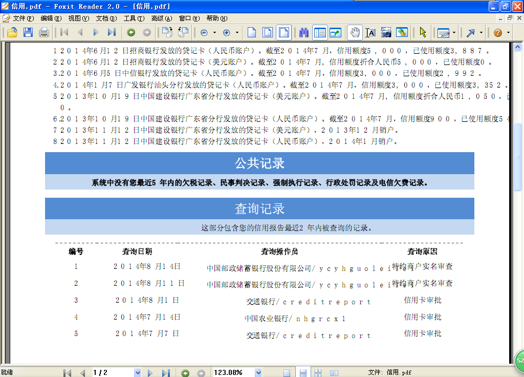Toggle the Fit Width page view button
This screenshot has width=524, height=377.
click(x=284, y=32)
